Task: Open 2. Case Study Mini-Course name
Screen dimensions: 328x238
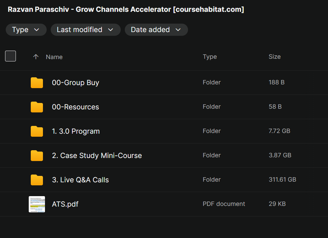Action: point(97,156)
